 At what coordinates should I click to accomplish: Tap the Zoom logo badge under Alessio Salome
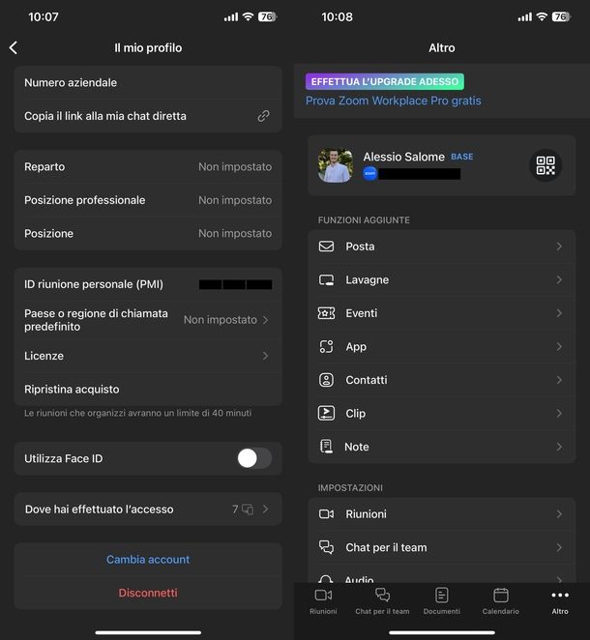[369, 173]
